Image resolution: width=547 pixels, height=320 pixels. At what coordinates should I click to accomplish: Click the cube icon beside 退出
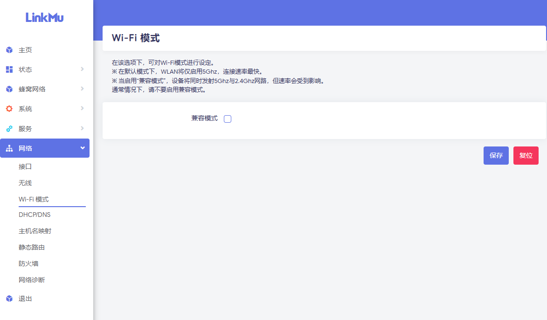(9, 299)
